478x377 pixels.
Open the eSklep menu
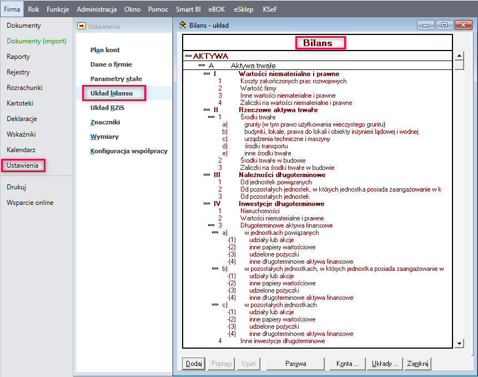click(x=244, y=9)
